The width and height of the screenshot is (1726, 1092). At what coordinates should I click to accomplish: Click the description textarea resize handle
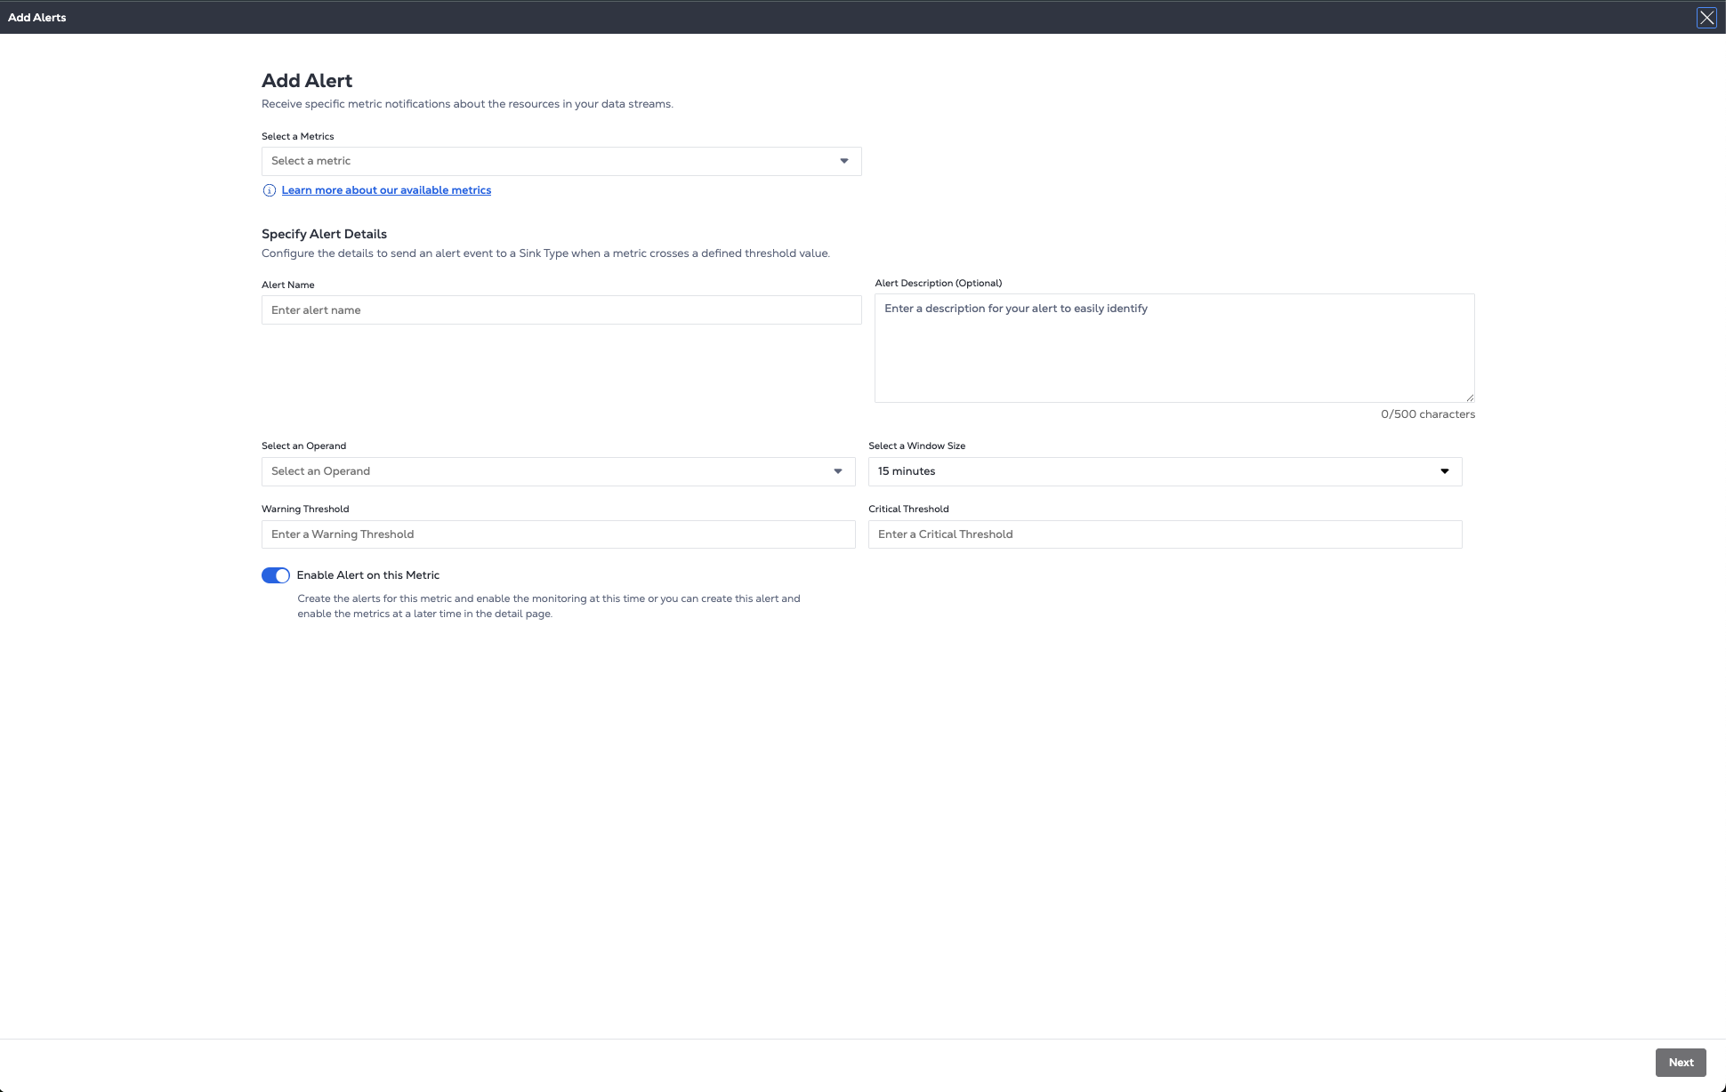tap(1470, 397)
